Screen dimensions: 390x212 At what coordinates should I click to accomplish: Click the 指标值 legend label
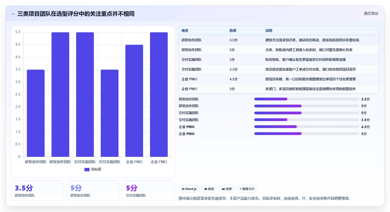96,169
